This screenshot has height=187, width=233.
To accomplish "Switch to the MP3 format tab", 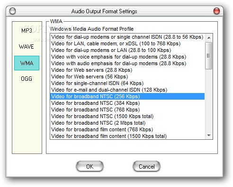I will (x=27, y=31).
